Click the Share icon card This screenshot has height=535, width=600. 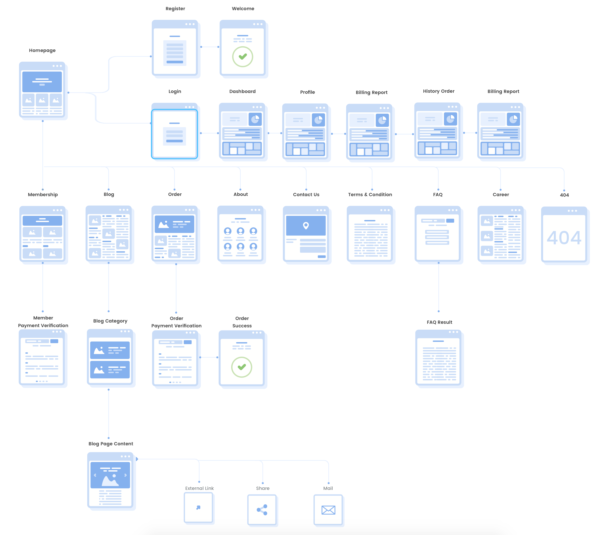(x=262, y=510)
